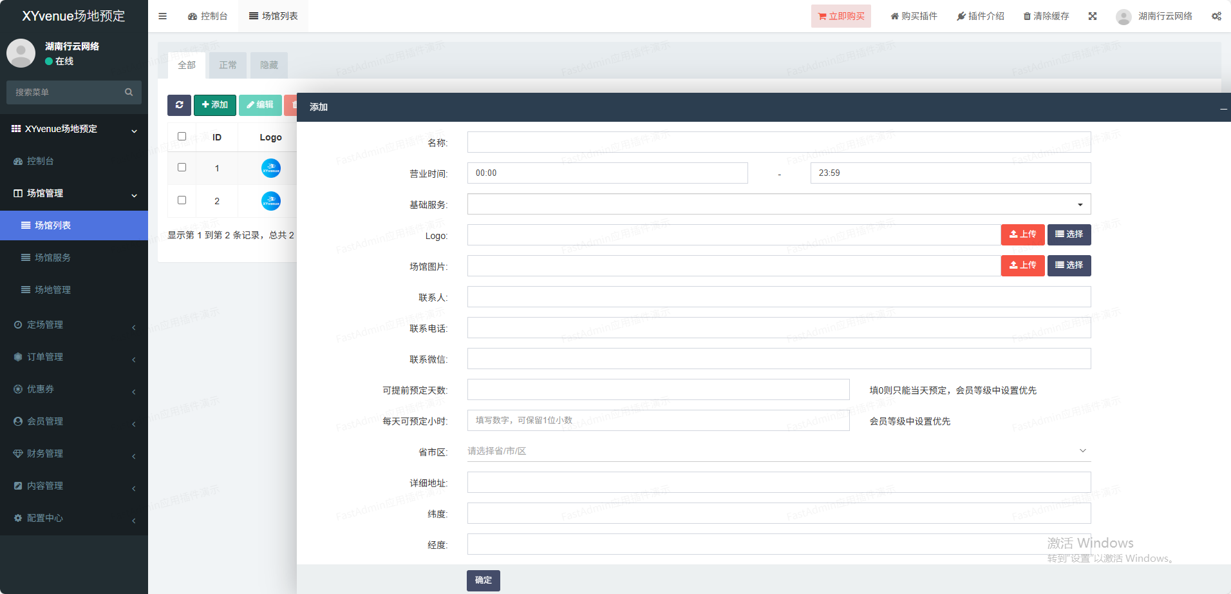Click the Logo thumbnail in row 1

pos(271,168)
